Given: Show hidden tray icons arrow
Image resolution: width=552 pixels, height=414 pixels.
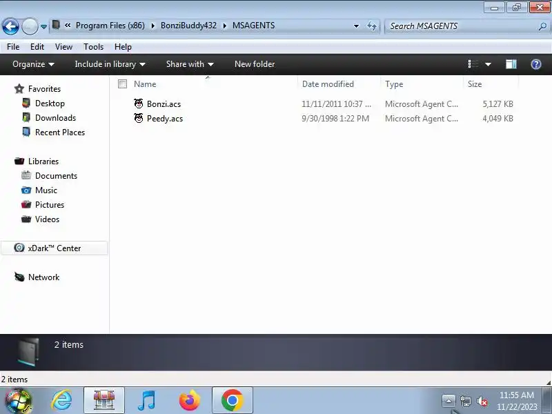Looking at the screenshot, I should pyautogui.click(x=448, y=401).
